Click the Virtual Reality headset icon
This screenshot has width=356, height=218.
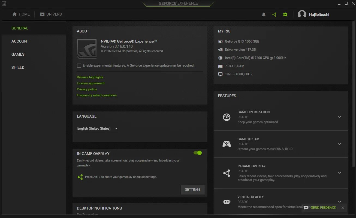pos(227,202)
